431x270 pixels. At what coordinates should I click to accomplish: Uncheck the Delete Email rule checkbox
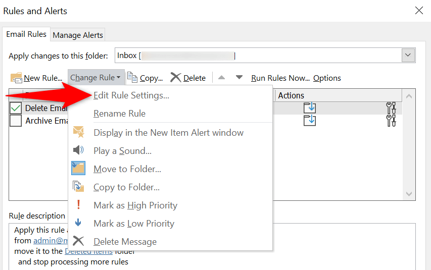pos(16,108)
